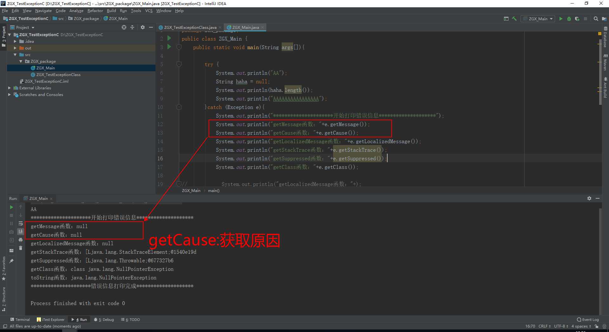The image size is (609, 332).
Task: Clear all Run console output trash icon
Action: [x=21, y=248]
